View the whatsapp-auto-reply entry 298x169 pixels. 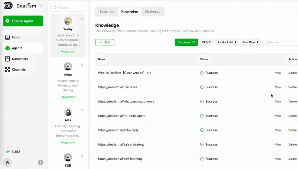pyautogui.click(x=278, y=102)
